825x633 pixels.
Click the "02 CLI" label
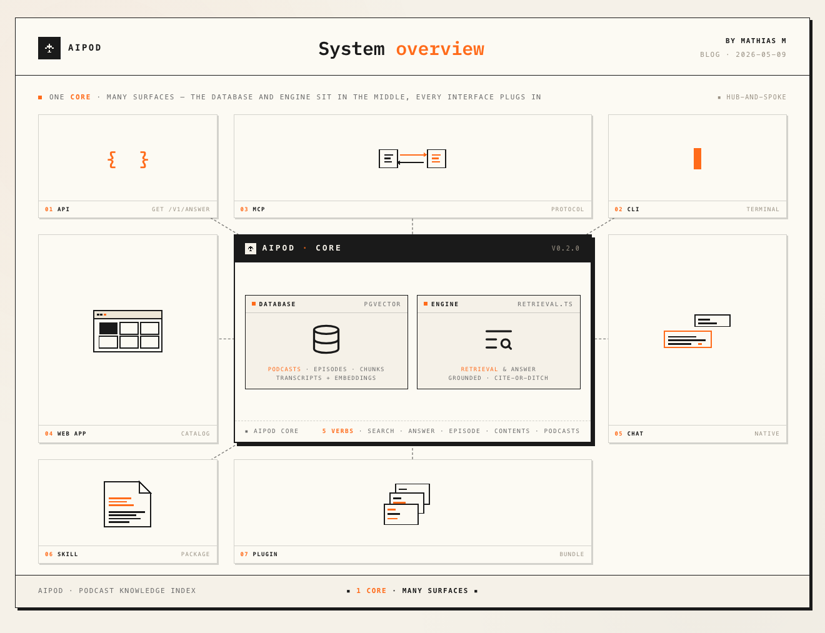click(627, 209)
